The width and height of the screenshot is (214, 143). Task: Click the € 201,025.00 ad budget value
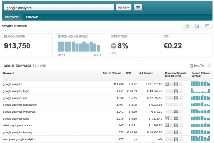(x=154, y=84)
